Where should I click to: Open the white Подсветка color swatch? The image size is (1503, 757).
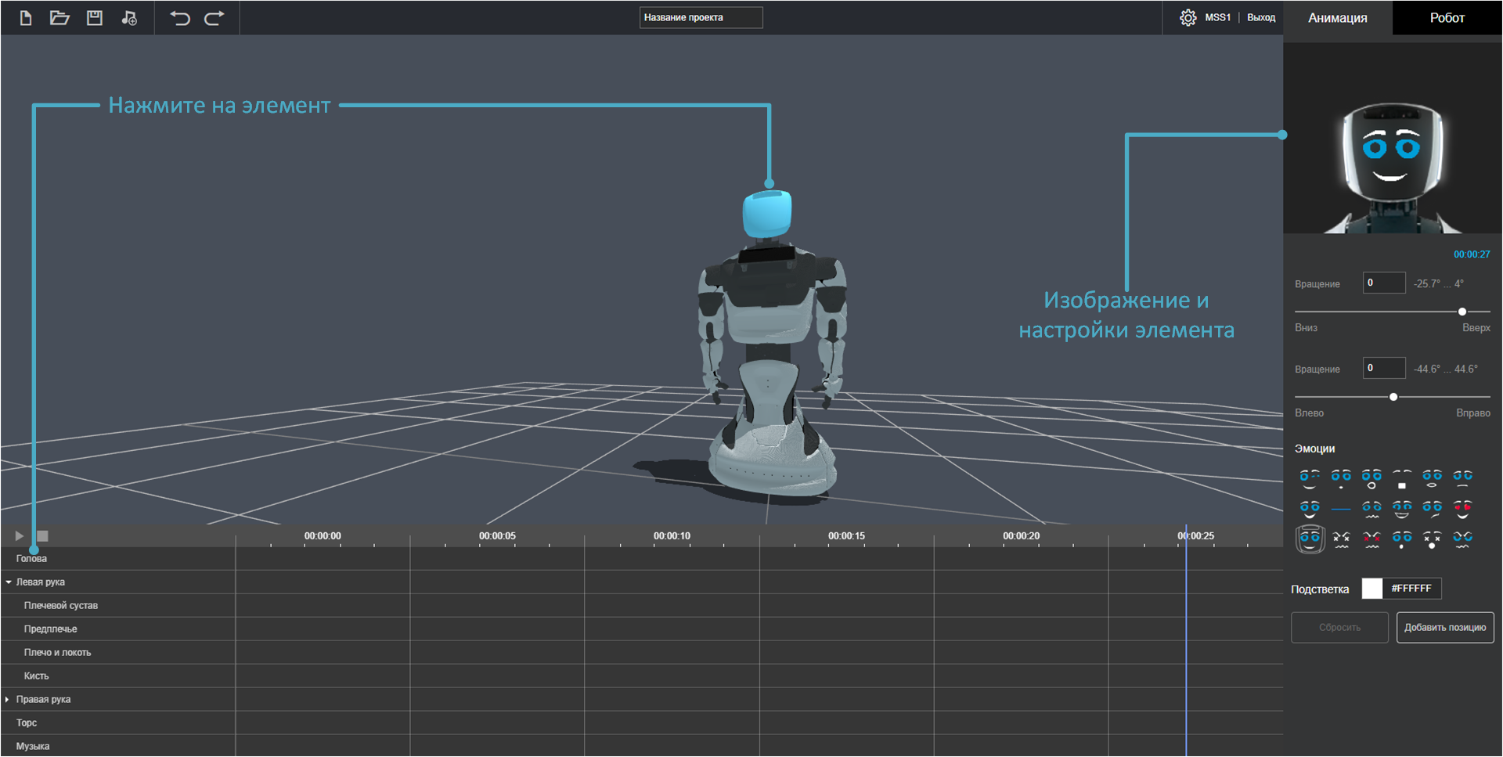[1372, 589]
